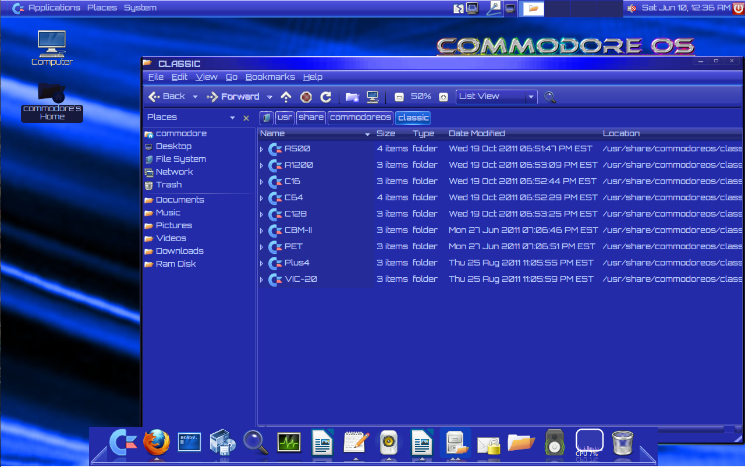Expand the C16 folder row
The height and width of the screenshot is (467, 745).
click(x=261, y=182)
